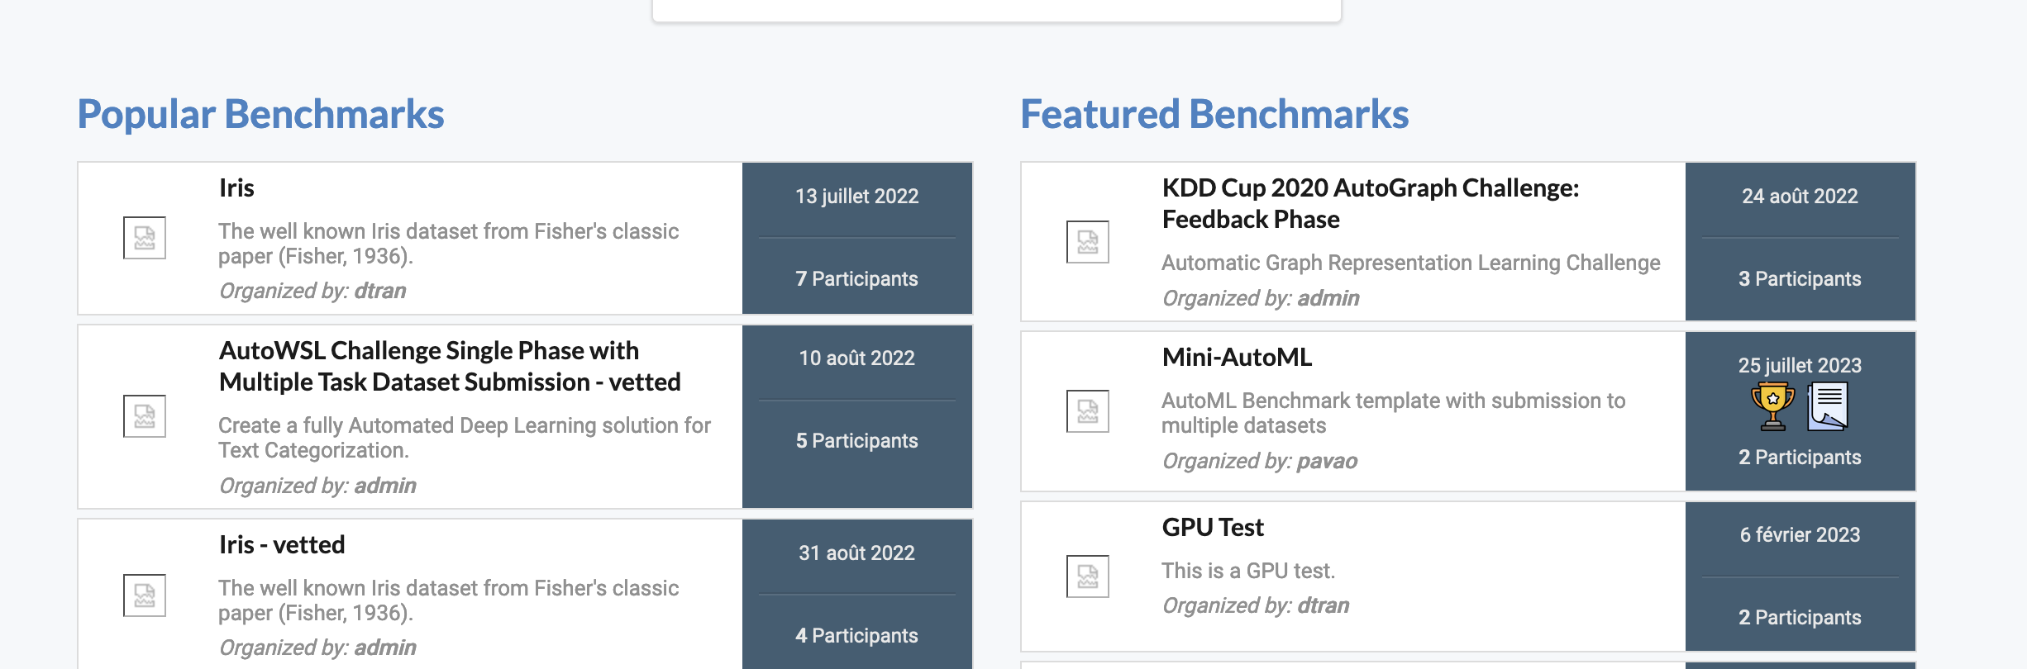Viewport: 2027px width, 669px height.
Task: Click the trophy icon on Mini-AutoML
Action: 1773,406
